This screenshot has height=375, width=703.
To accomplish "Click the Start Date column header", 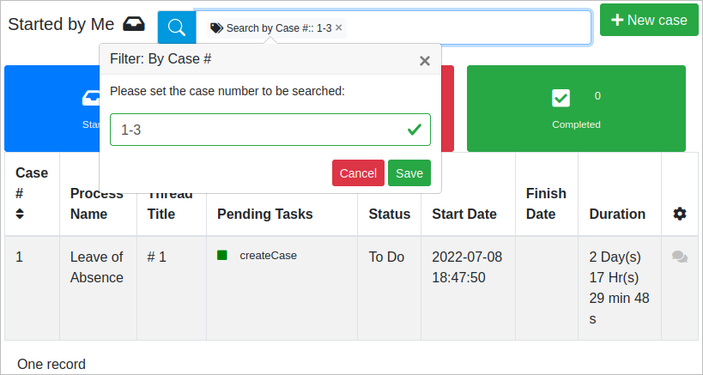I will click(464, 214).
